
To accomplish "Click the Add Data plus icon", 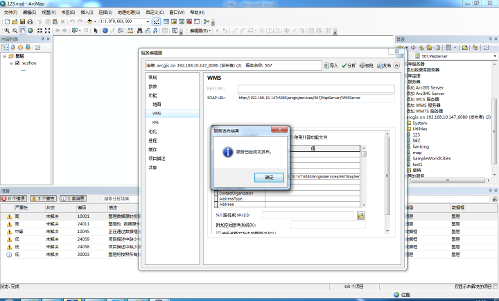I will click(89, 21).
